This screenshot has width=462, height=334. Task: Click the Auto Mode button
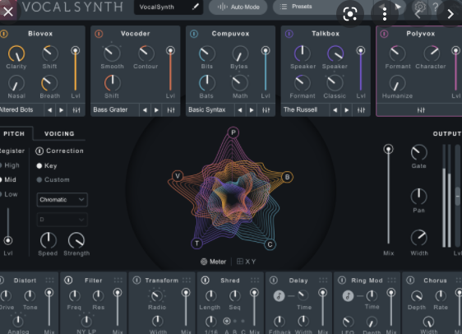pyautogui.click(x=238, y=7)
